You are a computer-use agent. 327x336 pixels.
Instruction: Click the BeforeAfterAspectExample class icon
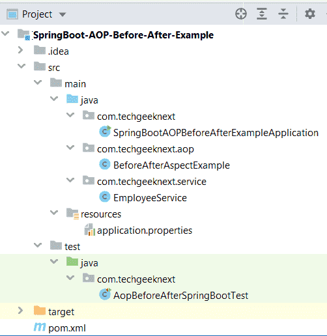coord(105,164)
